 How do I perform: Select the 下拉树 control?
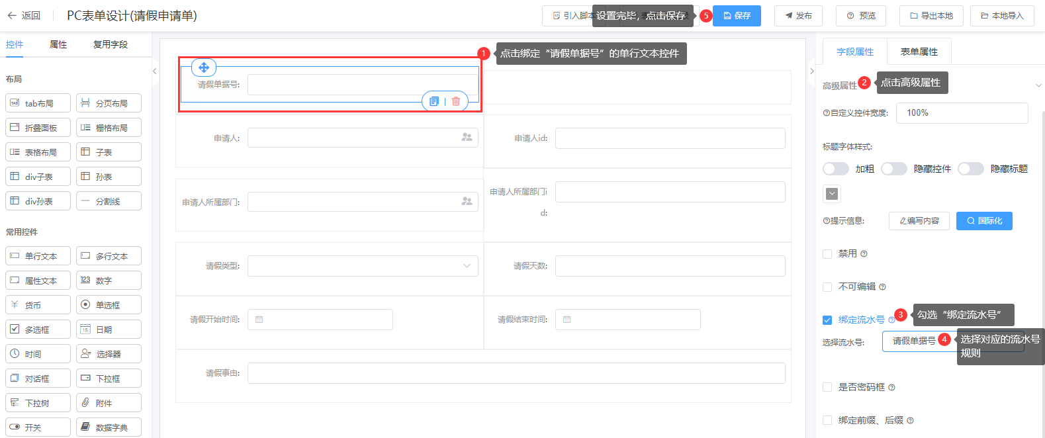pos(38,403)
